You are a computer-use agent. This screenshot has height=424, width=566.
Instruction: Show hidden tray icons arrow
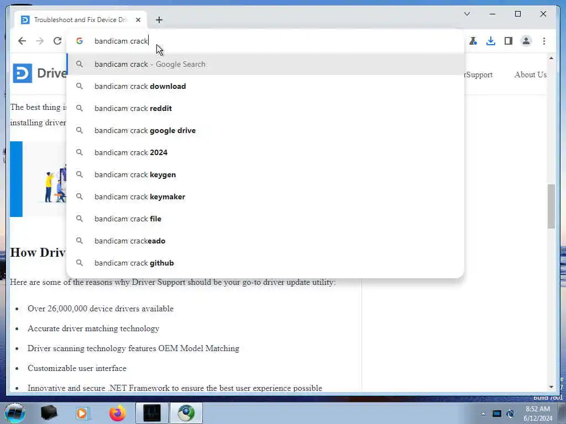click(483, 414)
